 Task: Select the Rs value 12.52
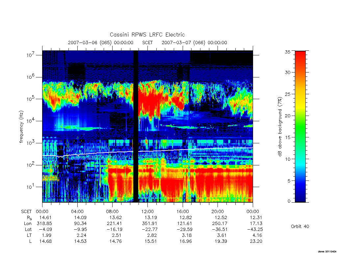coord(221,217)
